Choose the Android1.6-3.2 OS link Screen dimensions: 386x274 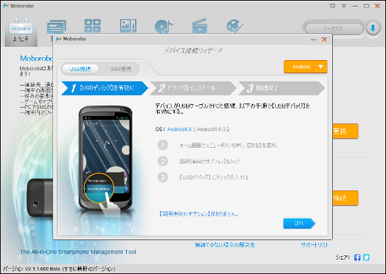[213, 129]
